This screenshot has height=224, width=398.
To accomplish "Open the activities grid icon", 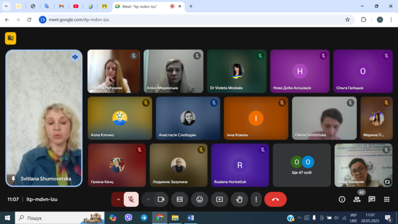I will click(x=387, y=199).
